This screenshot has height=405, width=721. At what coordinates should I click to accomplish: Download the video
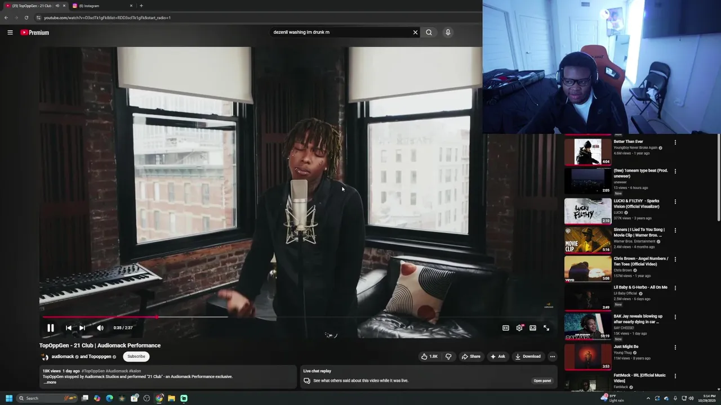point(528,356)
